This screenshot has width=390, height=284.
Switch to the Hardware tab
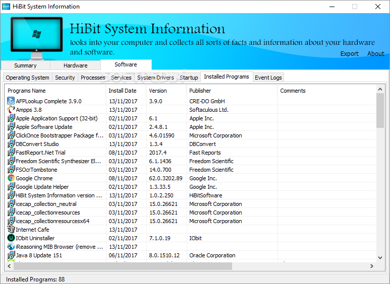click(75, 65)
